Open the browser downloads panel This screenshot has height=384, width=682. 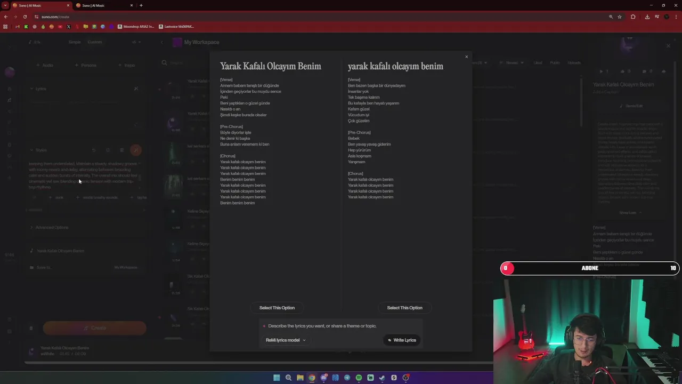[x=647, y=17]
